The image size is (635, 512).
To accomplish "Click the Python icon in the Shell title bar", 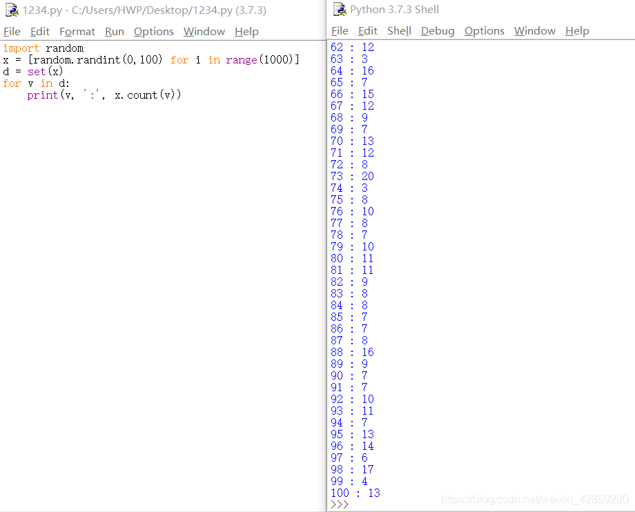I will point(340,10).
